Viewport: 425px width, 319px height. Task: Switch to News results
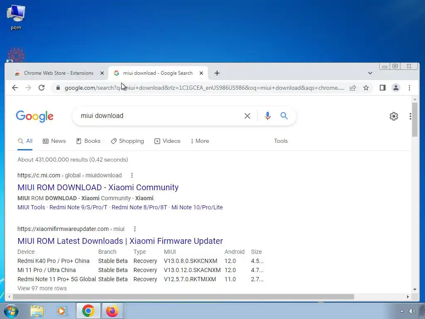54,141
